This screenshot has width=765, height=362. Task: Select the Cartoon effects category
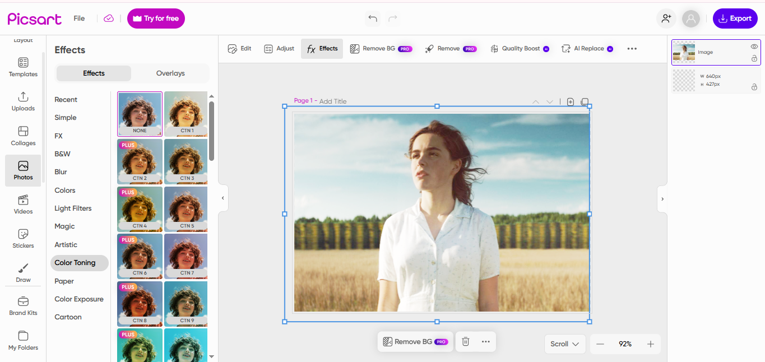(x=68, y=317)
